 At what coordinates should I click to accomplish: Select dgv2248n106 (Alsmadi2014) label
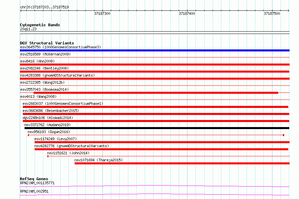pyautogui.click(x=48, y=118)
